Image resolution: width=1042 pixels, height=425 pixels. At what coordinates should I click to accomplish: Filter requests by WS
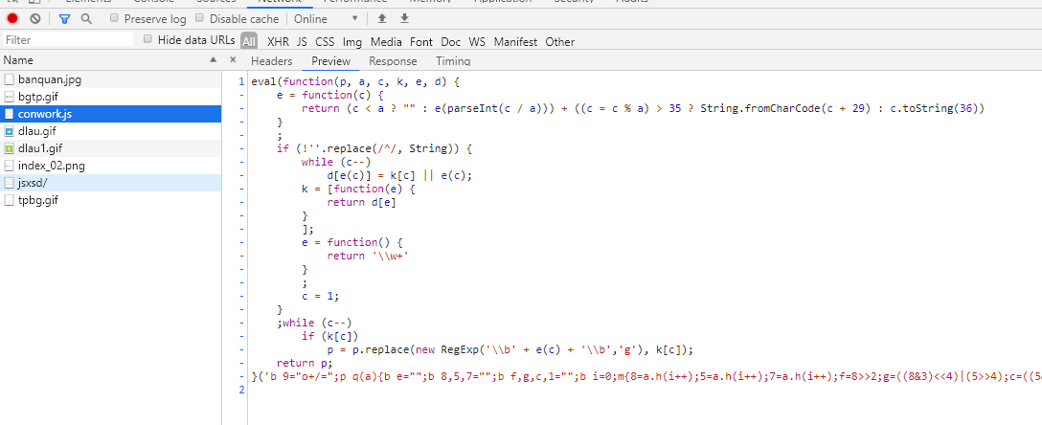[x=477, y=42]
